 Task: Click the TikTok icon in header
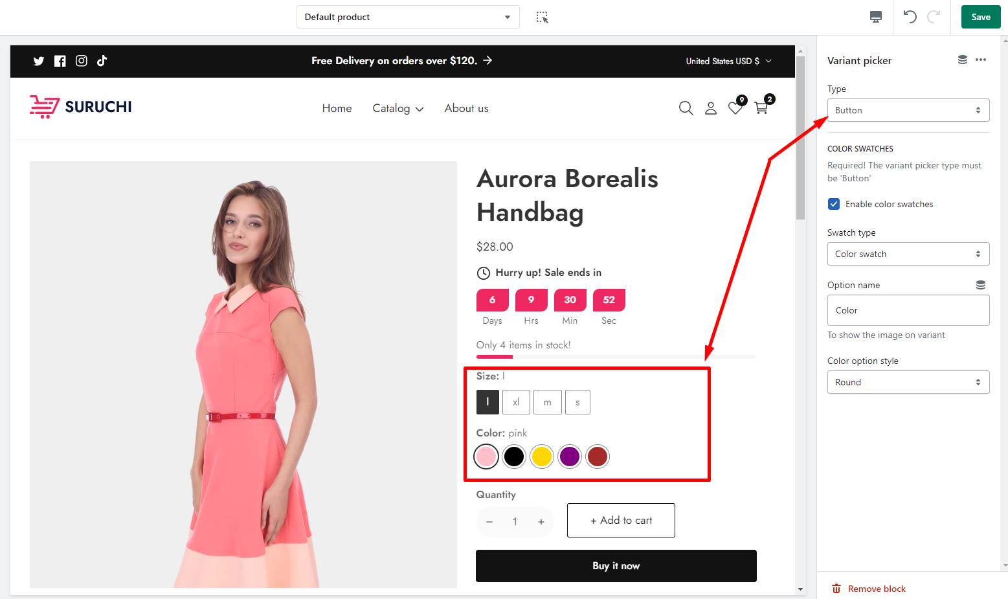point(102,61)
